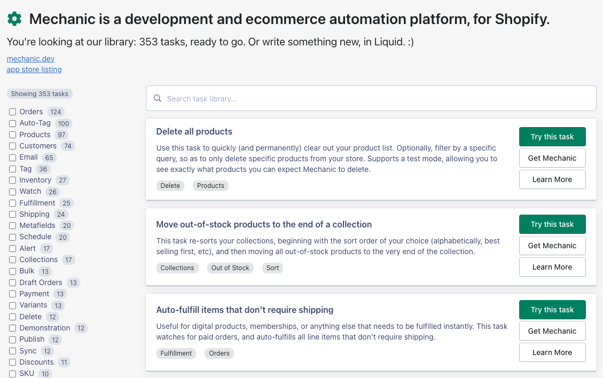This screenshot has width=603, height=378.
Task: Click the Delete tag under first task
Action: [x=170, y=186]
